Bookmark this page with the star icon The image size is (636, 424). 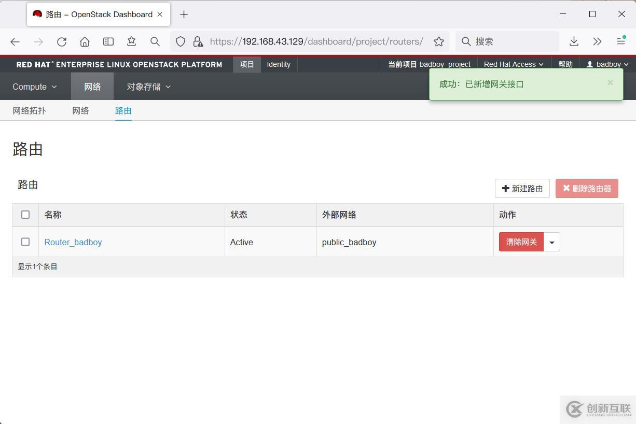439,41
